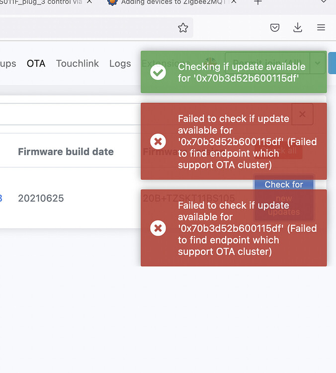This screenshot has width=336, height=373.
Task: Open the Touchlink page
Action: coord(77,64)
